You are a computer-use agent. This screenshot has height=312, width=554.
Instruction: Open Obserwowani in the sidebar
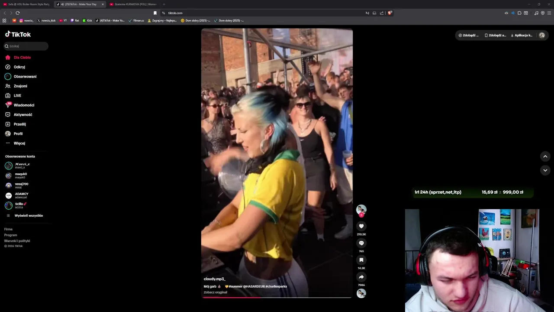[x=21, y=76]
